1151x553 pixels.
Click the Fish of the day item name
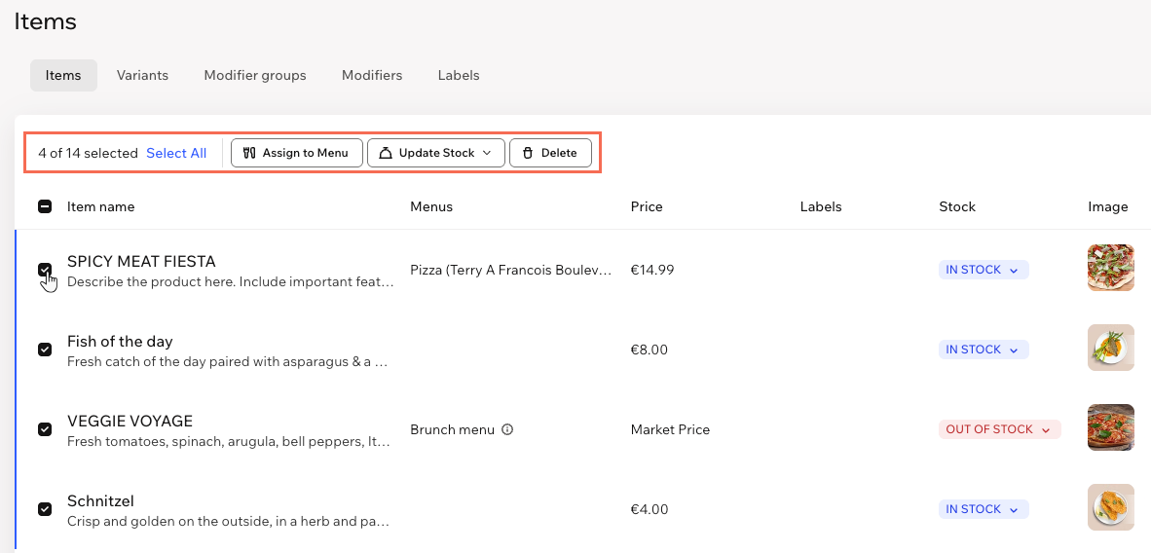coord(120,342)
